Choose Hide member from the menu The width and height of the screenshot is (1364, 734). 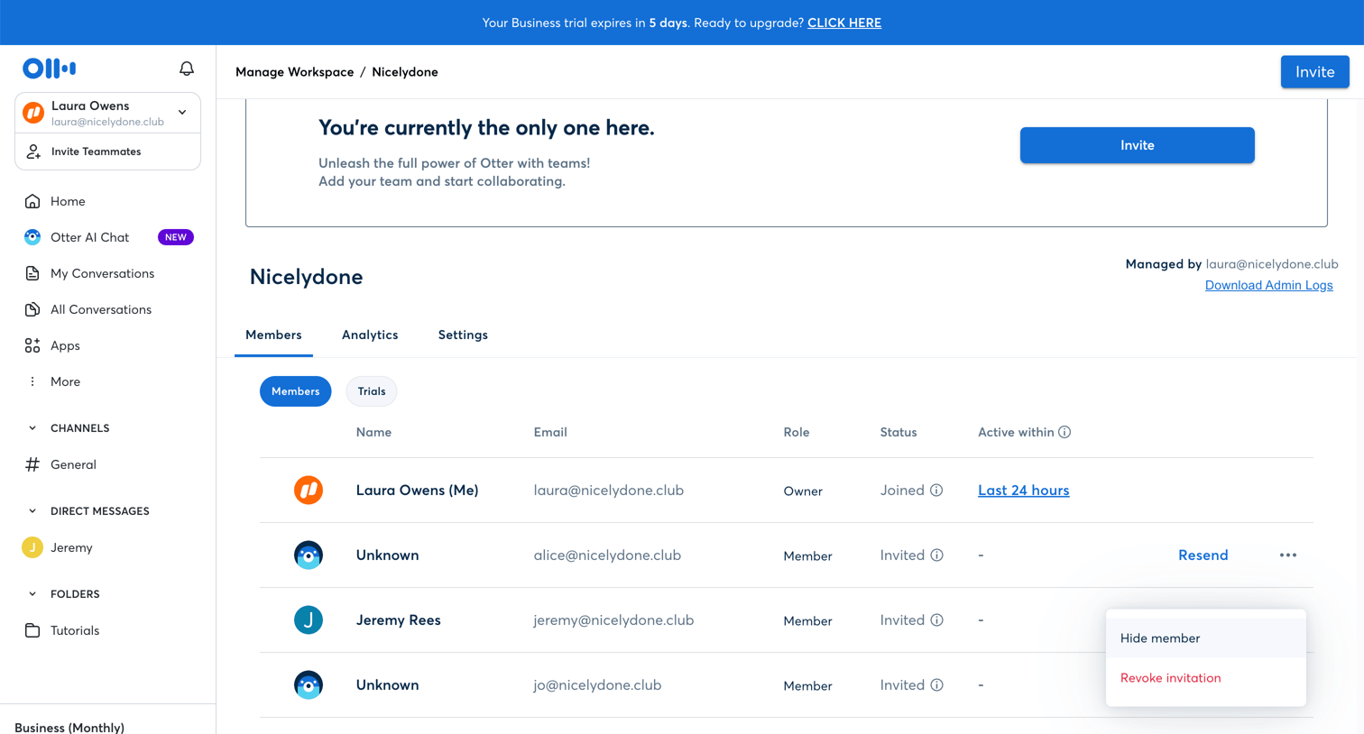pyautogui.click(x=1205, y=638)
